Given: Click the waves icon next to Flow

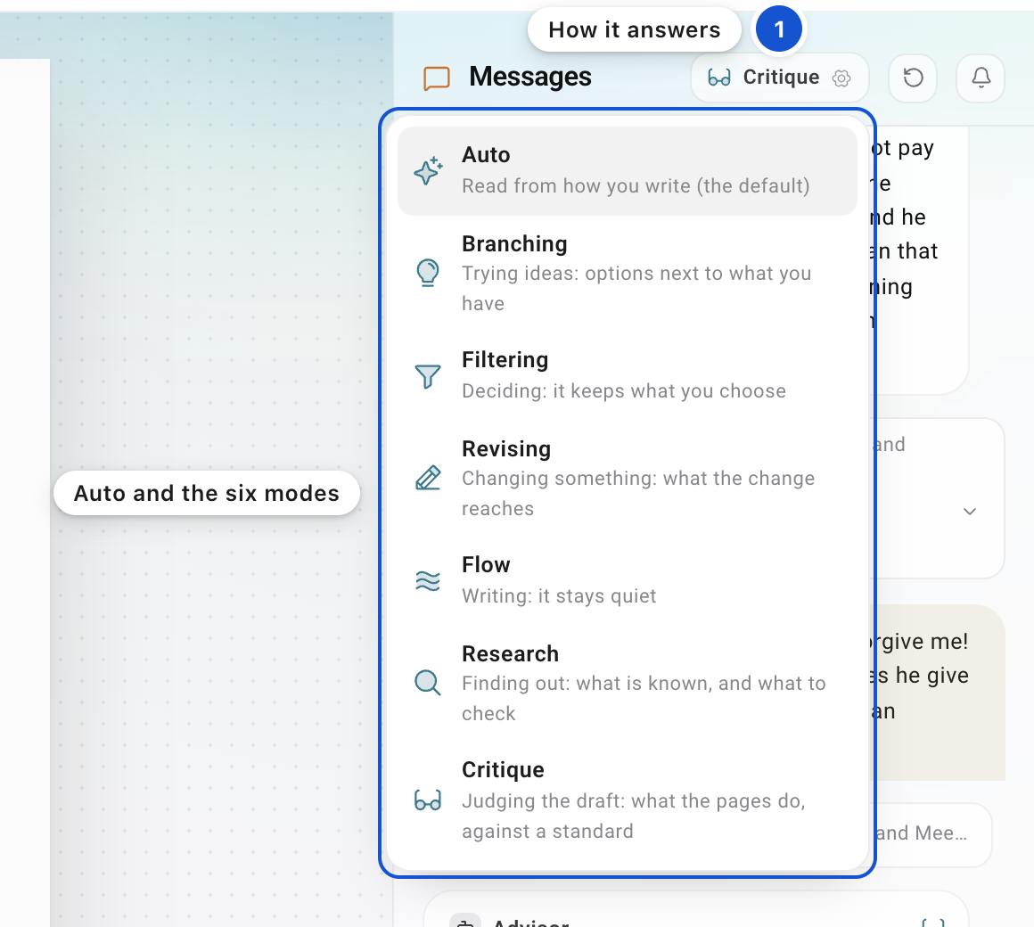Looking at the screenshot, I should pyautogui.click(x=427, y=581).
